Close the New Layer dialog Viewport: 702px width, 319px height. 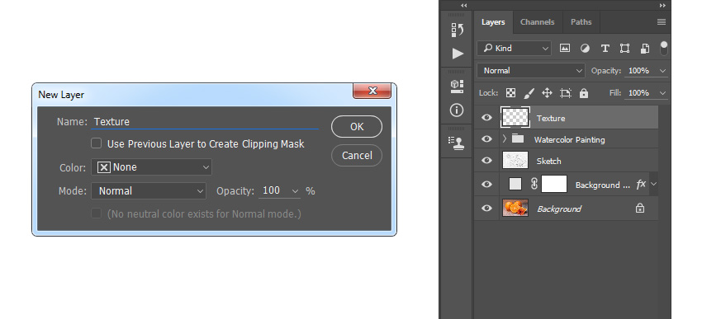(x=372, y=91)
